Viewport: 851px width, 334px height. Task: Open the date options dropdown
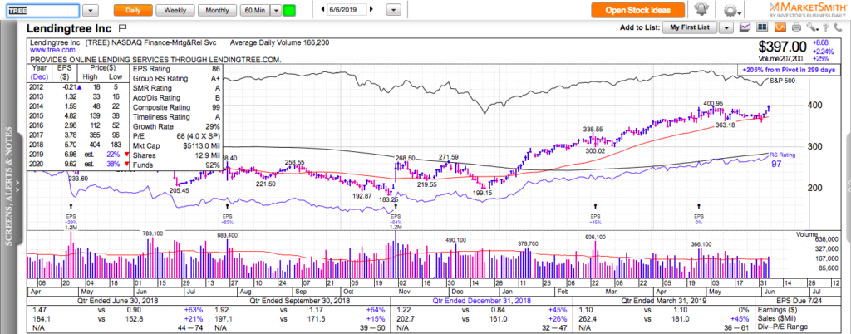pyautogui.click(x=395, y=10)
